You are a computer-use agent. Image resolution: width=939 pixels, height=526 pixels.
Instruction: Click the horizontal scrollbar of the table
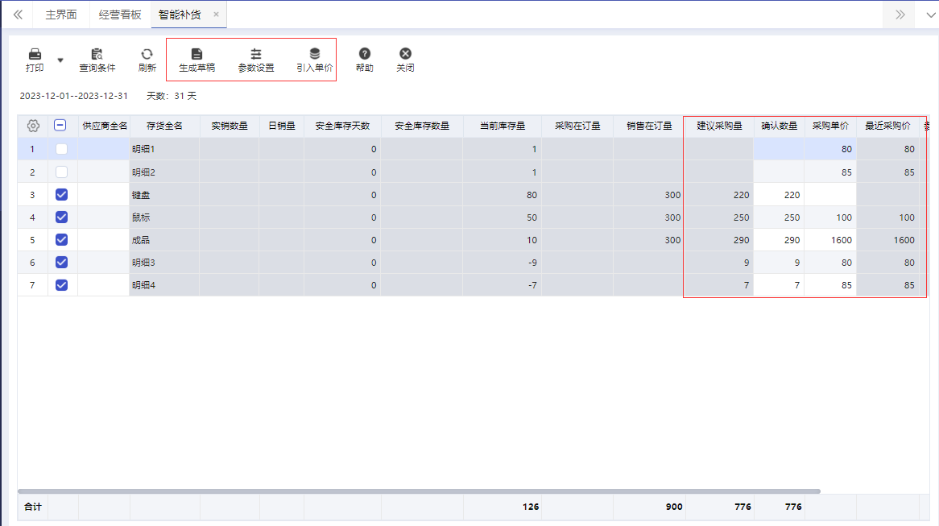point(420,491)
